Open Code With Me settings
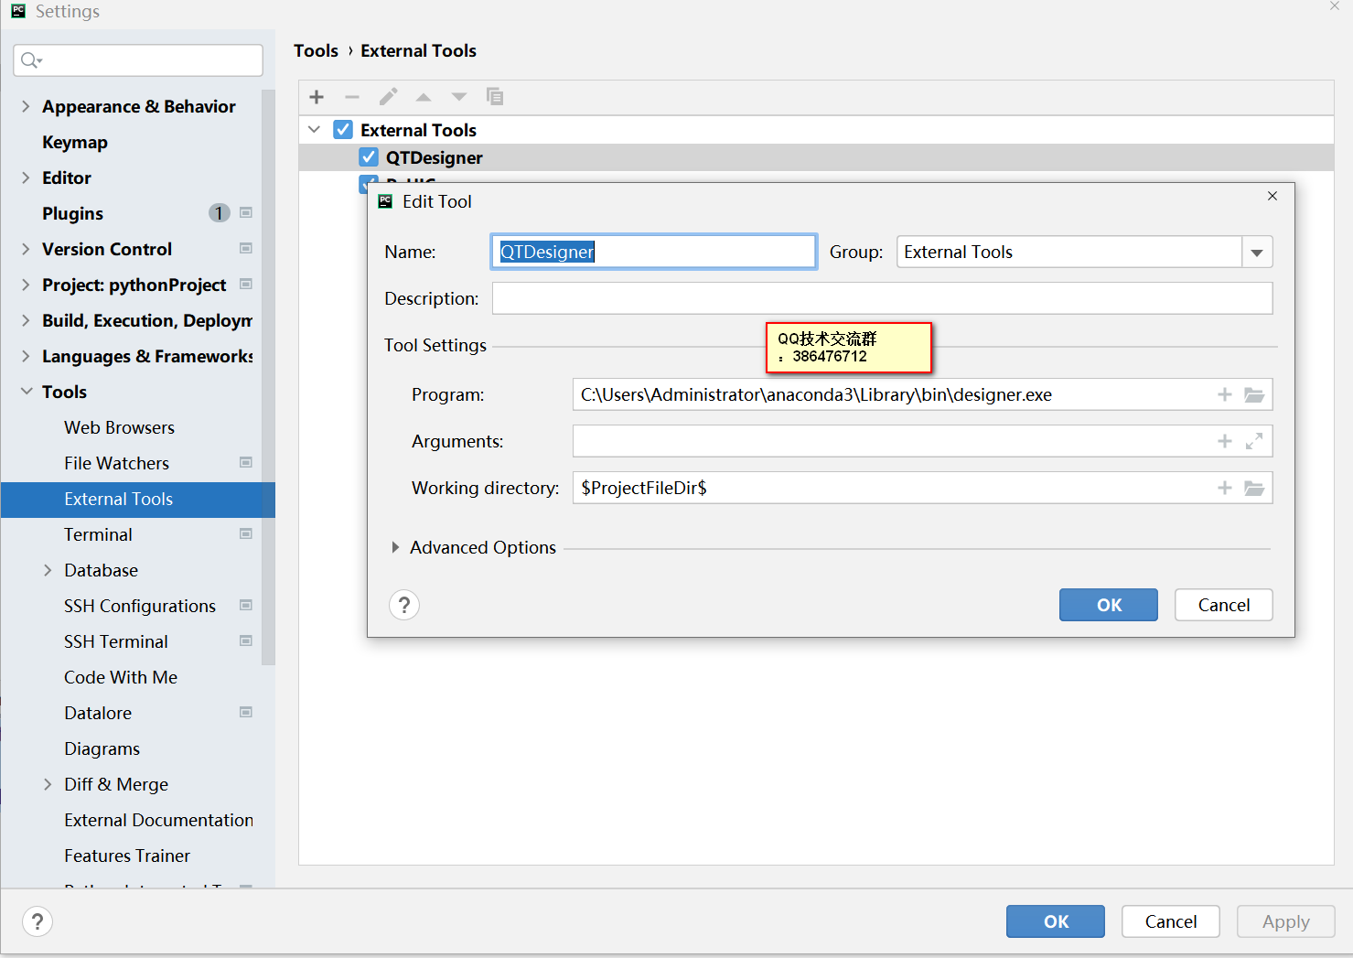Screen dimensions: 1353x958 coord(121,677)
